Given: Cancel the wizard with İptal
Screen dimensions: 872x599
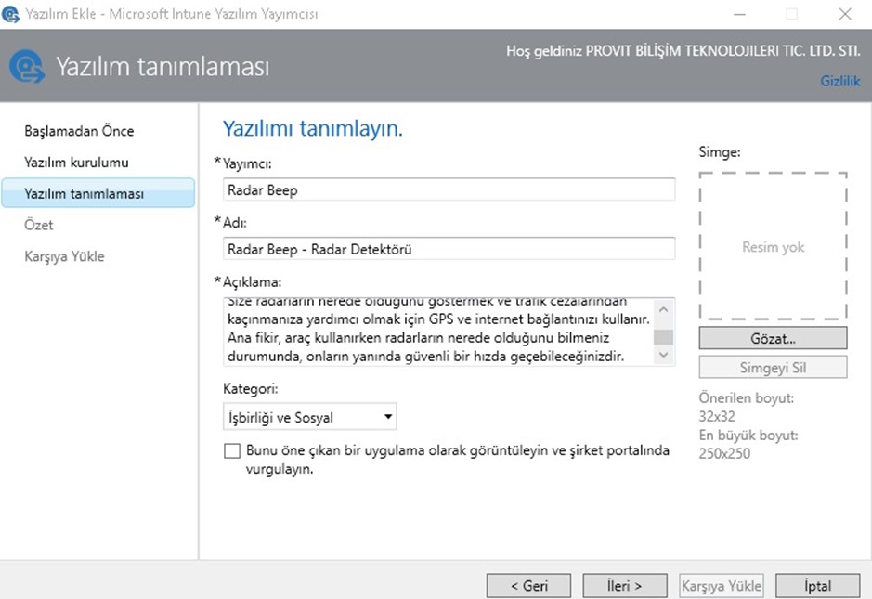Looking at the screenshot, I should point(817,586).
